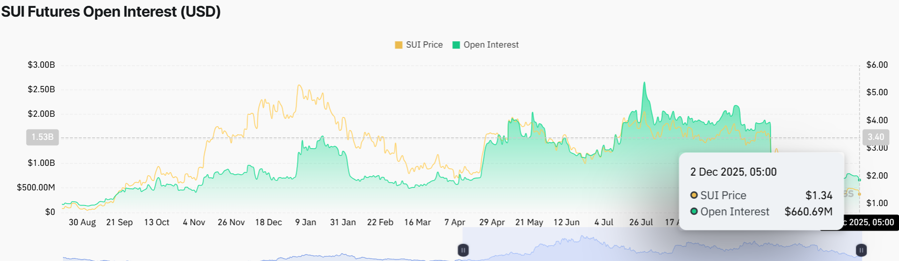Image resolution: width=899 pixels, height=261 pixels.
Task: Click the 26 Jul x-axis label
Action: [641, 222]
